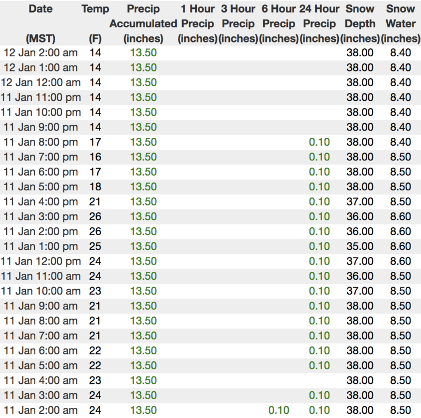421x418 pixels.
Task: Select the Snow Depth column header
Action: pyautogui.click(x=360, y=24)
